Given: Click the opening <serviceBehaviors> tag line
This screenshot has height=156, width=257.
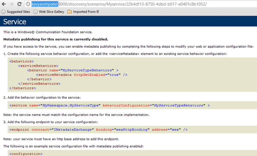Looking at the screenshot, I should pyautogui.click(x=38, y=66).
